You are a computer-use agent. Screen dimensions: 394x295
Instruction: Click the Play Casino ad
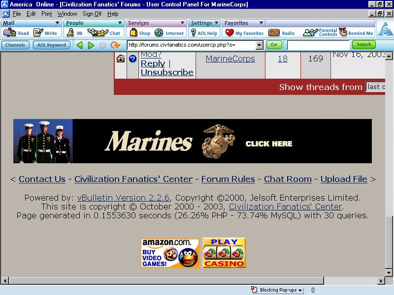click(224, 253)
